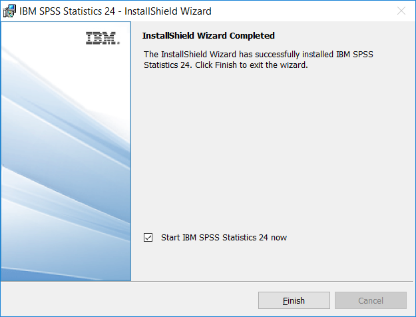Click the installer icon in the title bar
This screenshot has height=317, width=416.
pos(9,11)
